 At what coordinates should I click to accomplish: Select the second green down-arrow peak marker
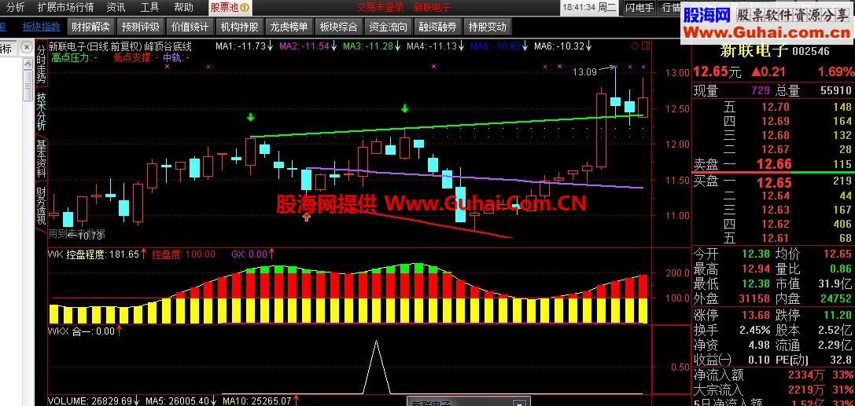pyautogui.click(x=404, y=109)
